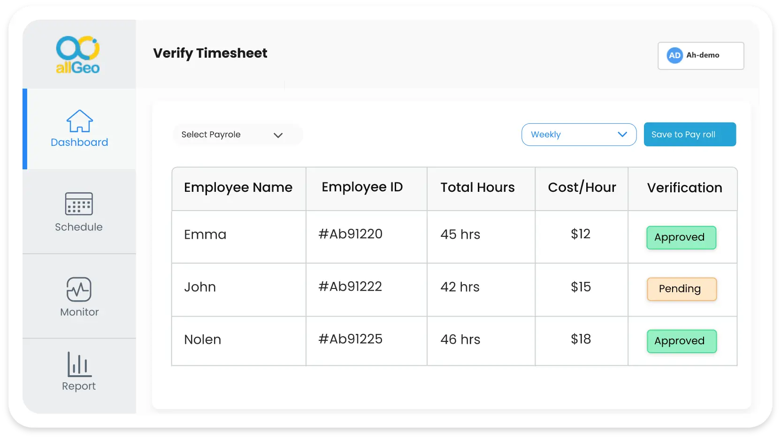Click the Save to Pay roll button
Image resolution: width=781 pixels, height=439 pixels.
point(690,134)
